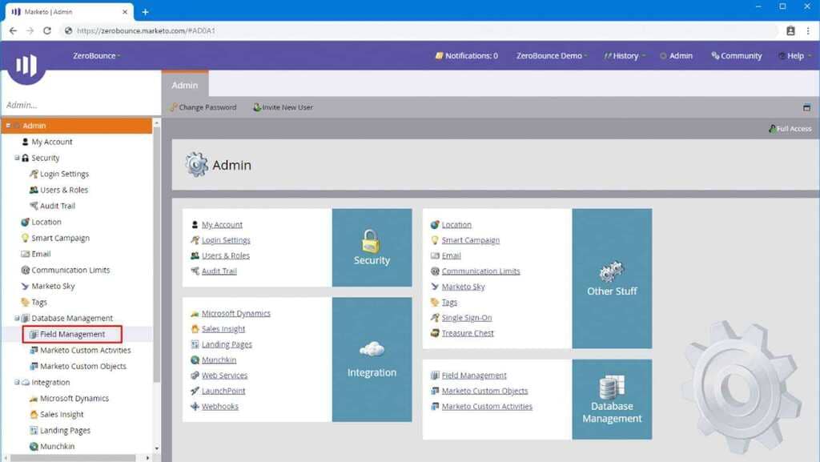The image size is (820, 462).
Task: Open Community in the top navigation
Action: (737, 55)
